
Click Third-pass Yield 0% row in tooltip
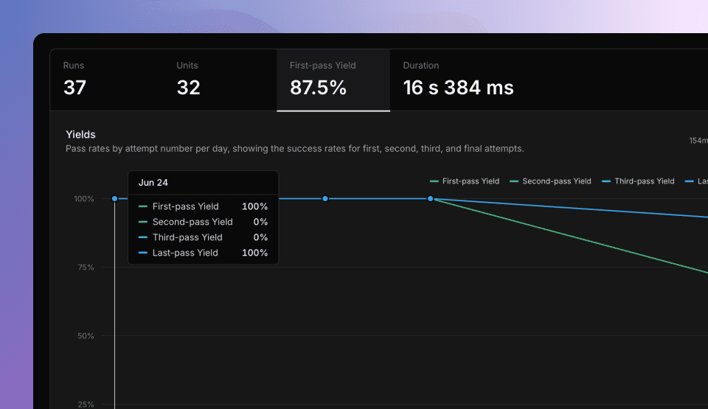click(x=203, y=237)
